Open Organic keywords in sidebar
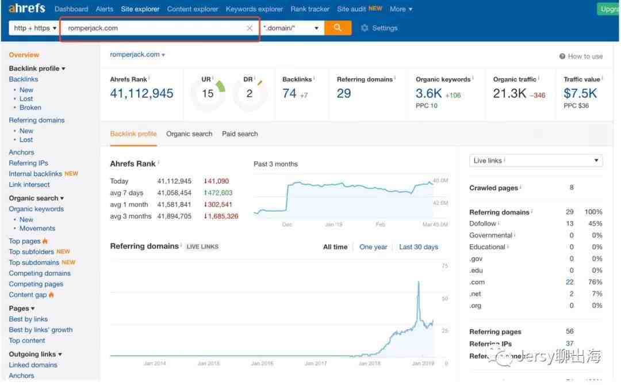621x385 pixels. tap(36, 209)
